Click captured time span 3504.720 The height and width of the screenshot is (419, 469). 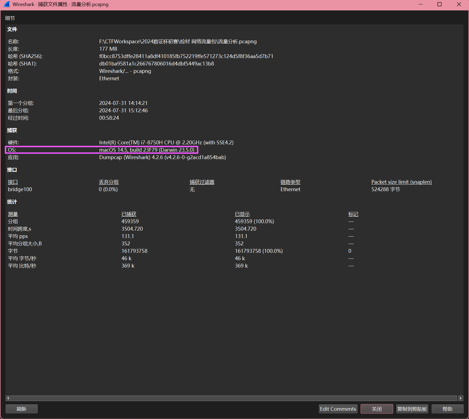132,229
